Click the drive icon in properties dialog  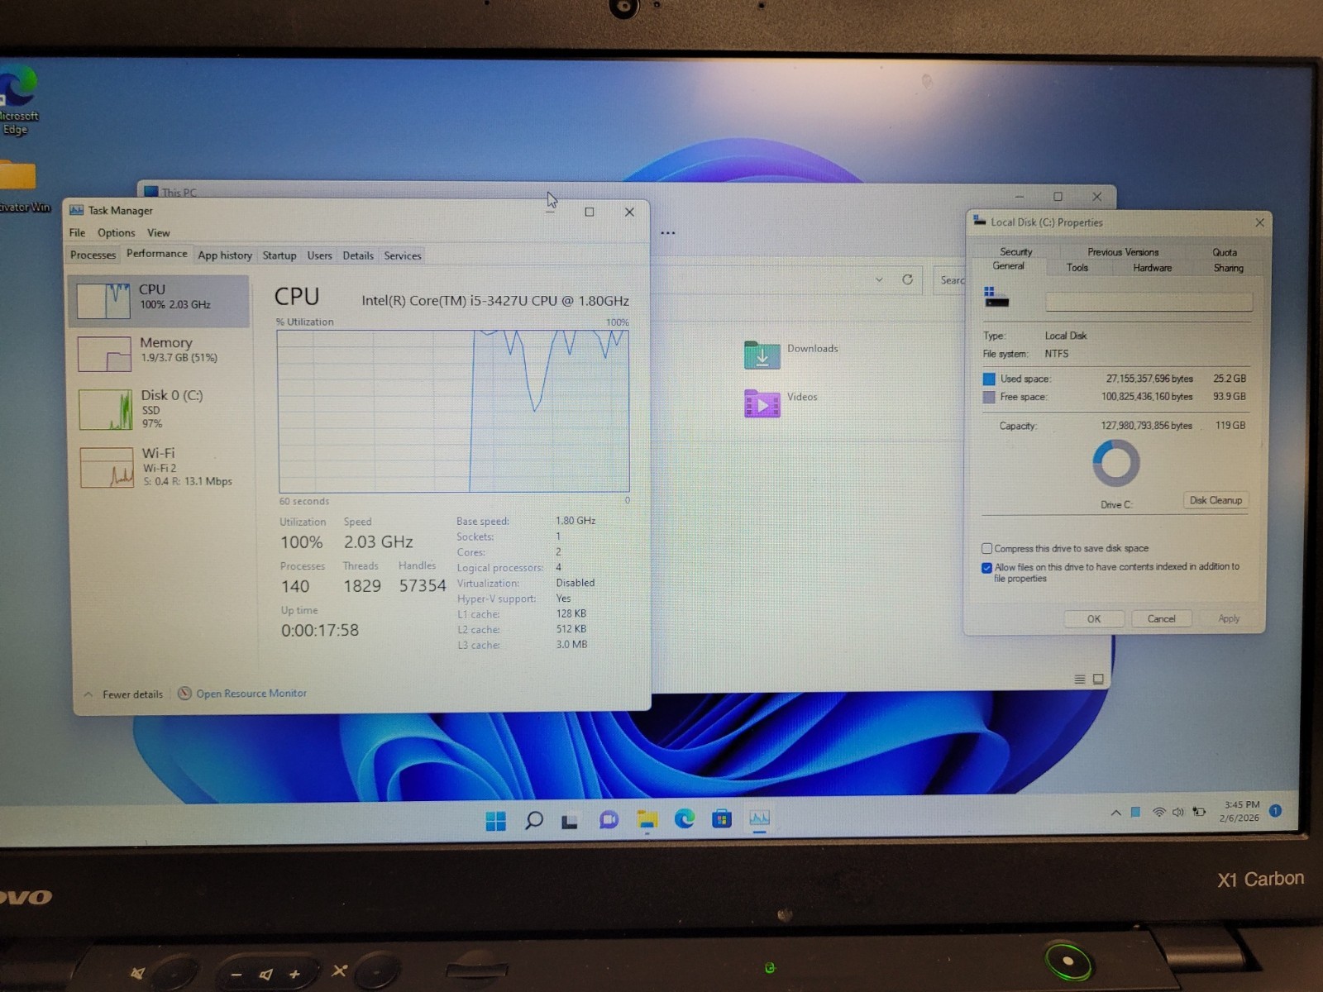(x=996, y=297)
